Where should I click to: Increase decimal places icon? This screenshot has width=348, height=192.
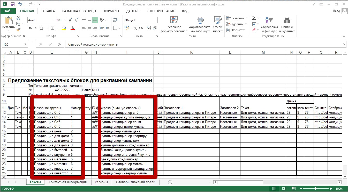[149, 28]
